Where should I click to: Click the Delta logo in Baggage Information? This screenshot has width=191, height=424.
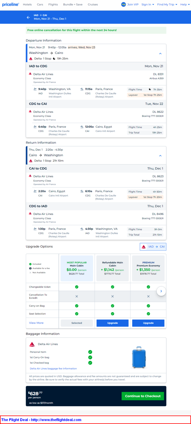click(32, 344)
